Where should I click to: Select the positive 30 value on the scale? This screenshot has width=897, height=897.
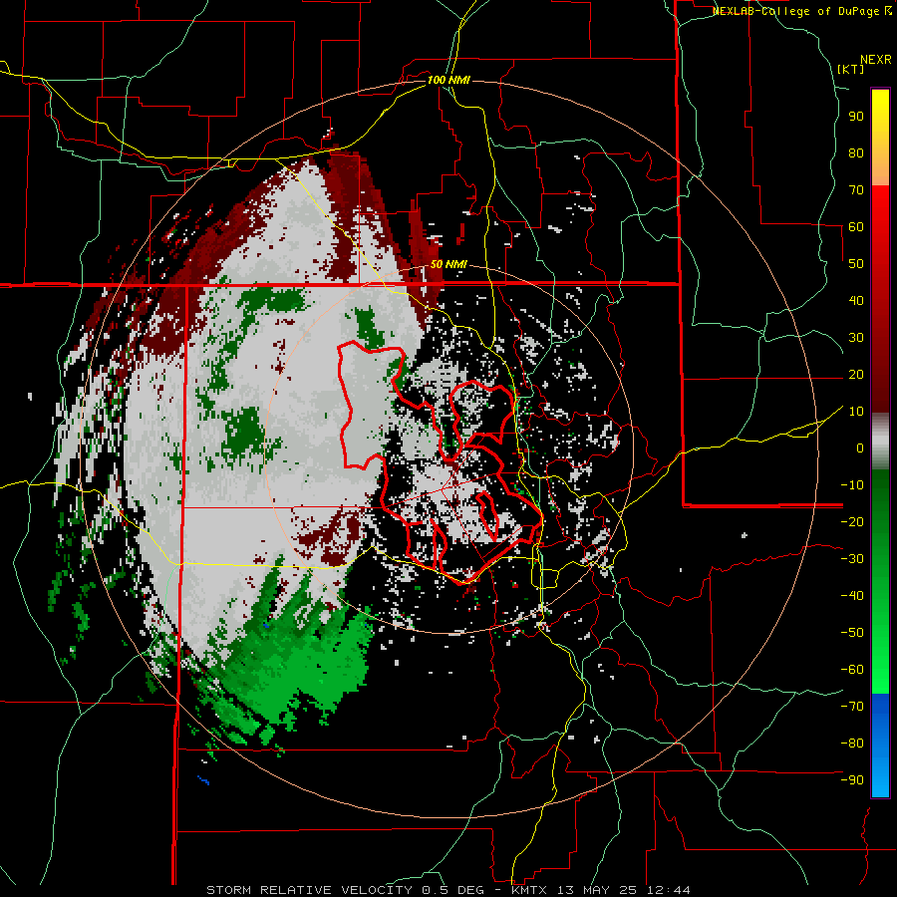[x=856, y=338]
